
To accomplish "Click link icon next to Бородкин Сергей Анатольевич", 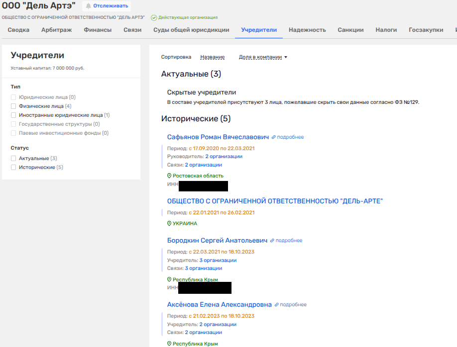I will 272,241.
